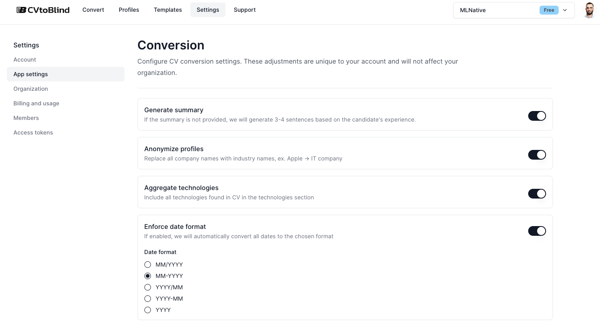
Task: Select the MM/YYYY date format
Action: tap(148, 265)
